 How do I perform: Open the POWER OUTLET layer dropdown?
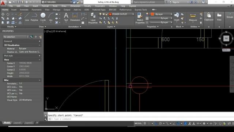(x=133, y=14)
